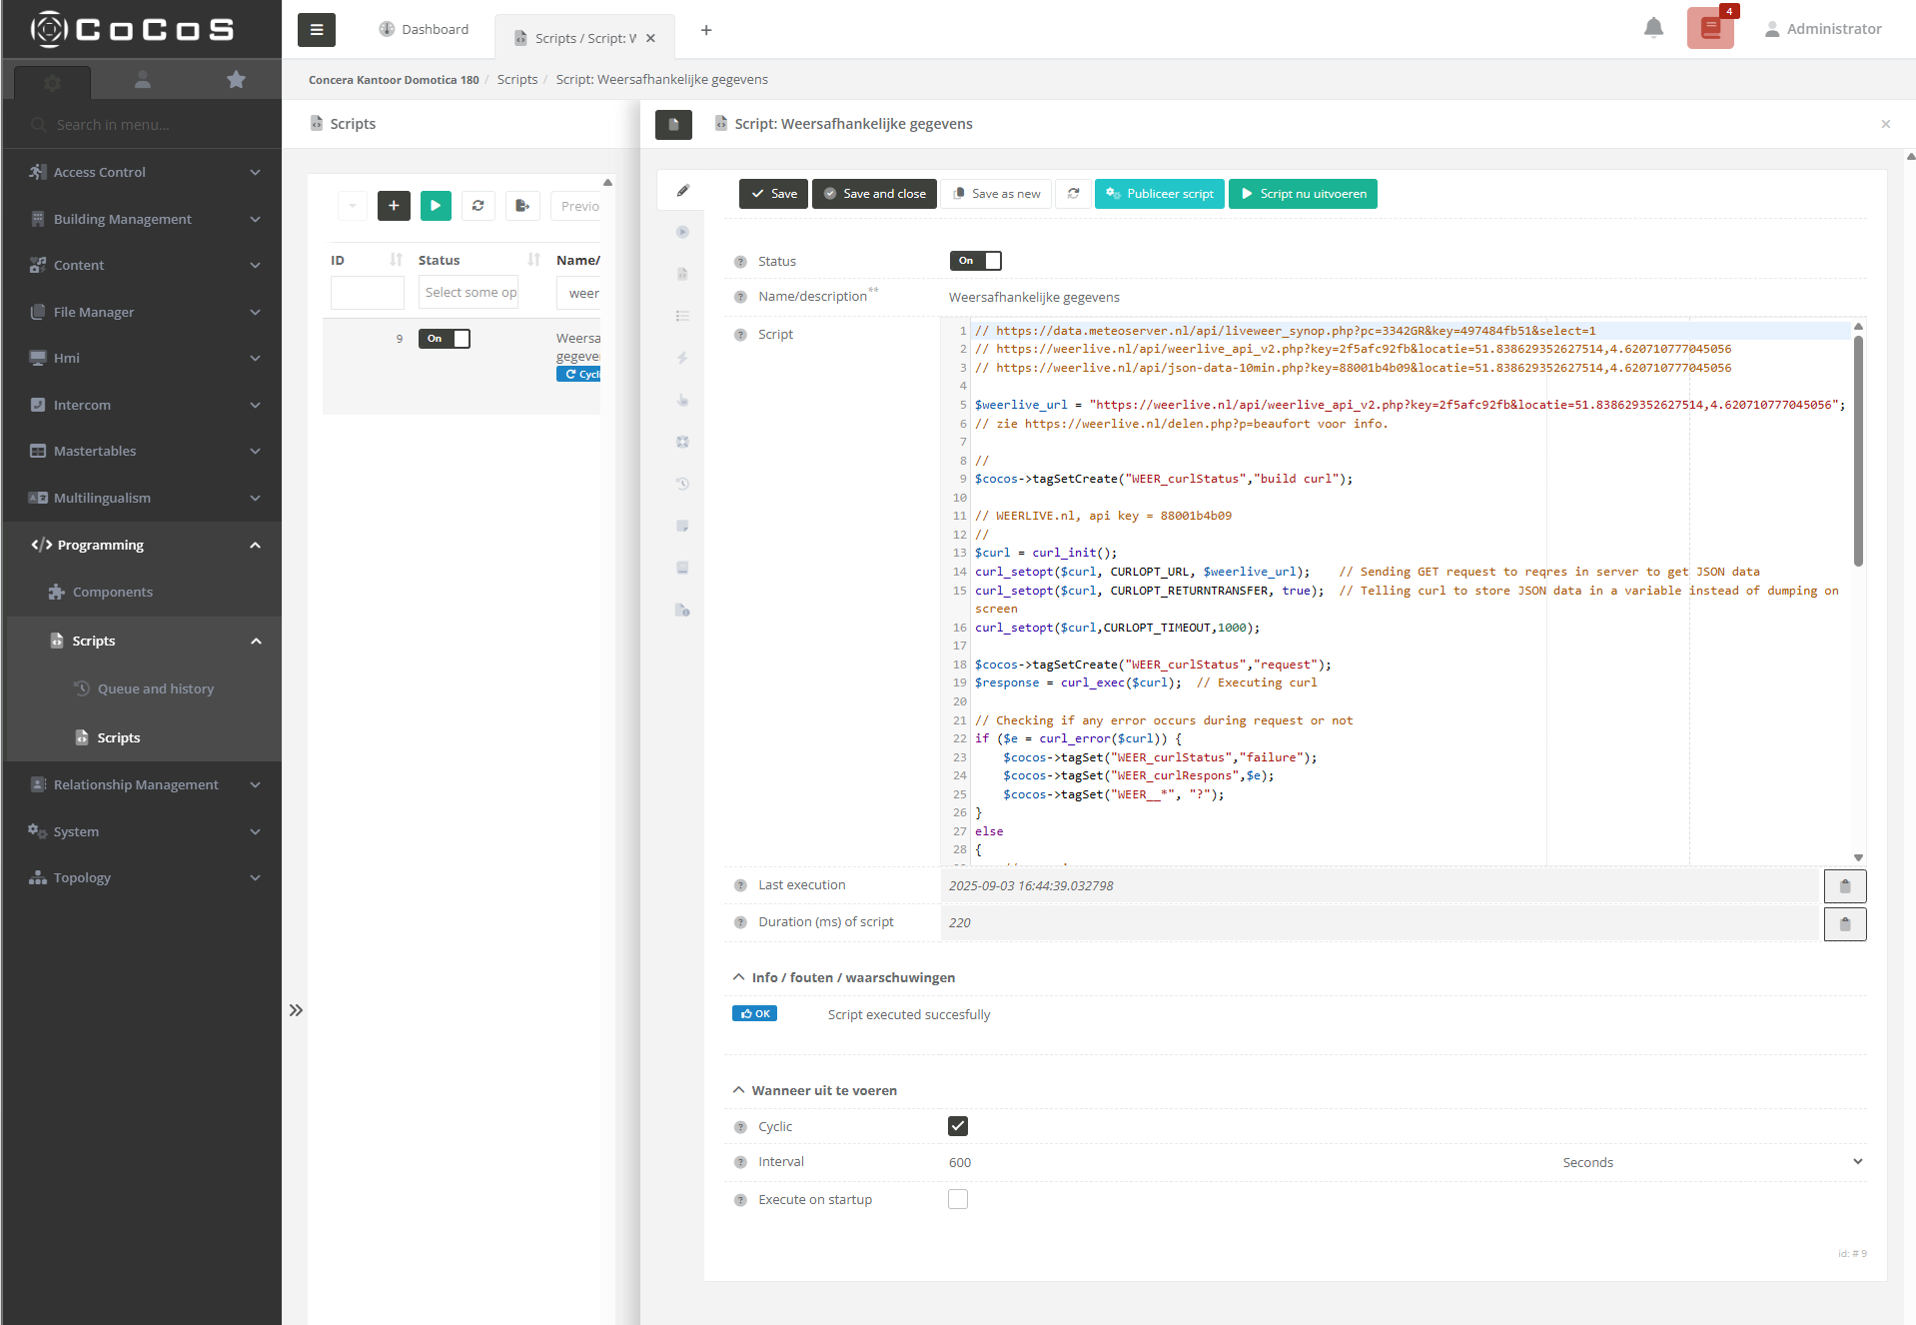The image size is (1916, 1325).
Task: Click the Publiceer script button
Action: (1159, 194)
